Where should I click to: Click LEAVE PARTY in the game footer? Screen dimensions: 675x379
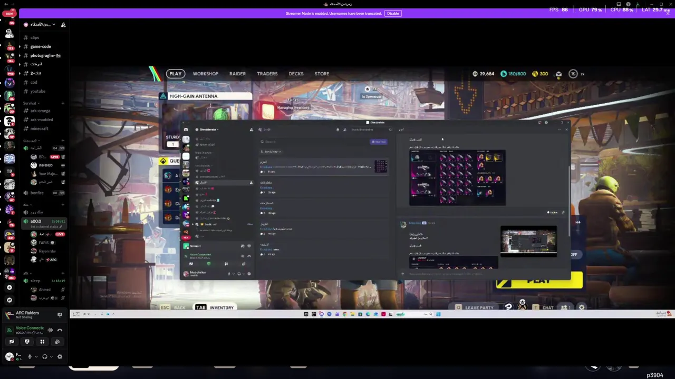pos(475,307)
